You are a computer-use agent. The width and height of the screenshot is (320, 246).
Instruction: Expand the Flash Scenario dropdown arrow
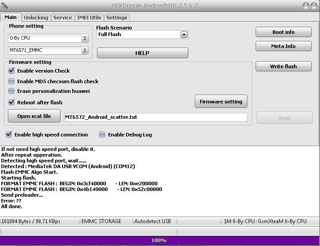pyautogui.click(x=184, y=35)
